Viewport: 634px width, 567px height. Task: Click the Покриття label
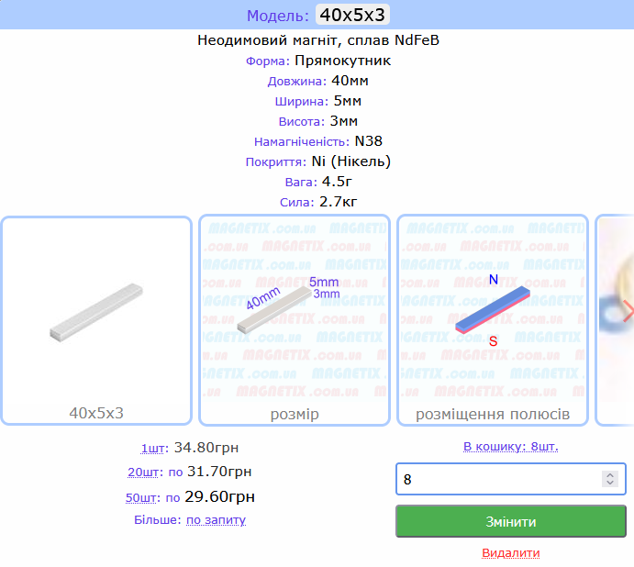(x=276, y=162)
